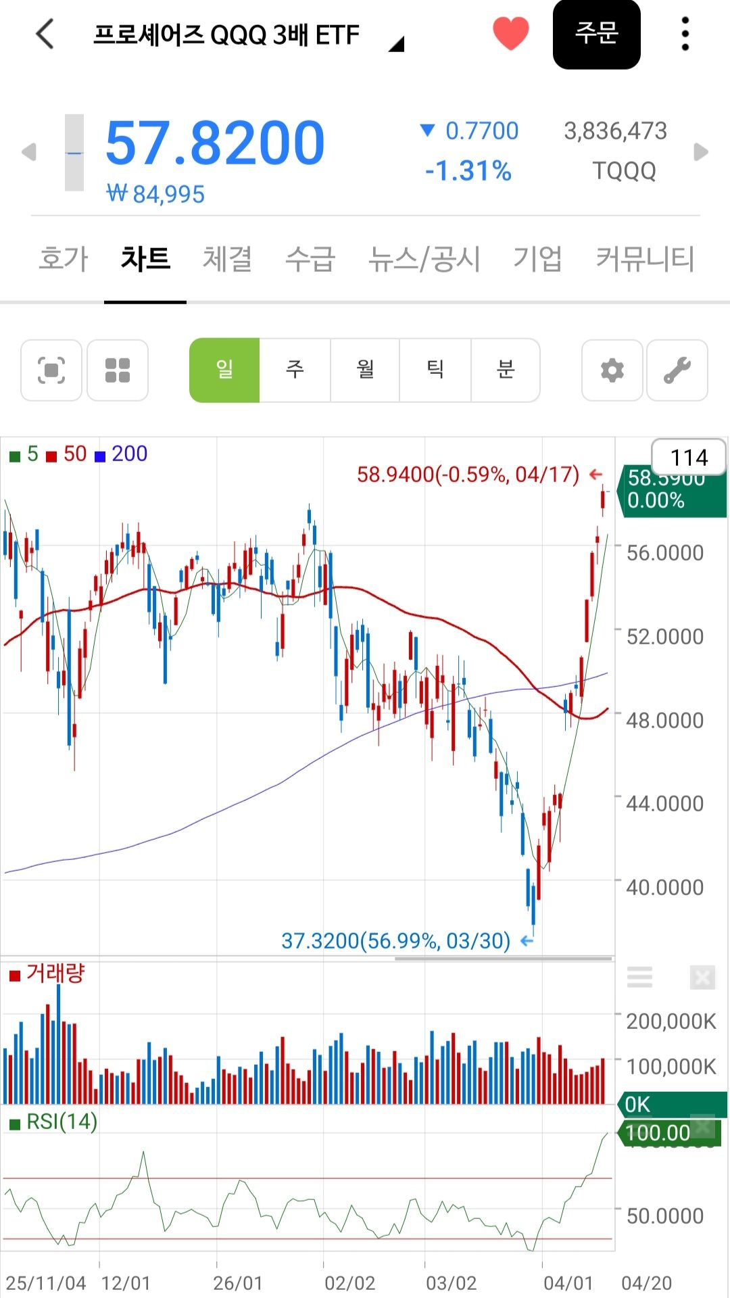The width and height of the screenshot is (730, 1298).
Task: Switch to the 뉴스/공시 tab
Action: 424,259
